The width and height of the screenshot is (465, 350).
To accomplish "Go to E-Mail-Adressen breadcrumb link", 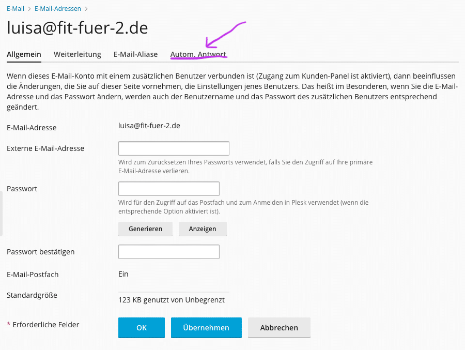I will coord(58,9).
